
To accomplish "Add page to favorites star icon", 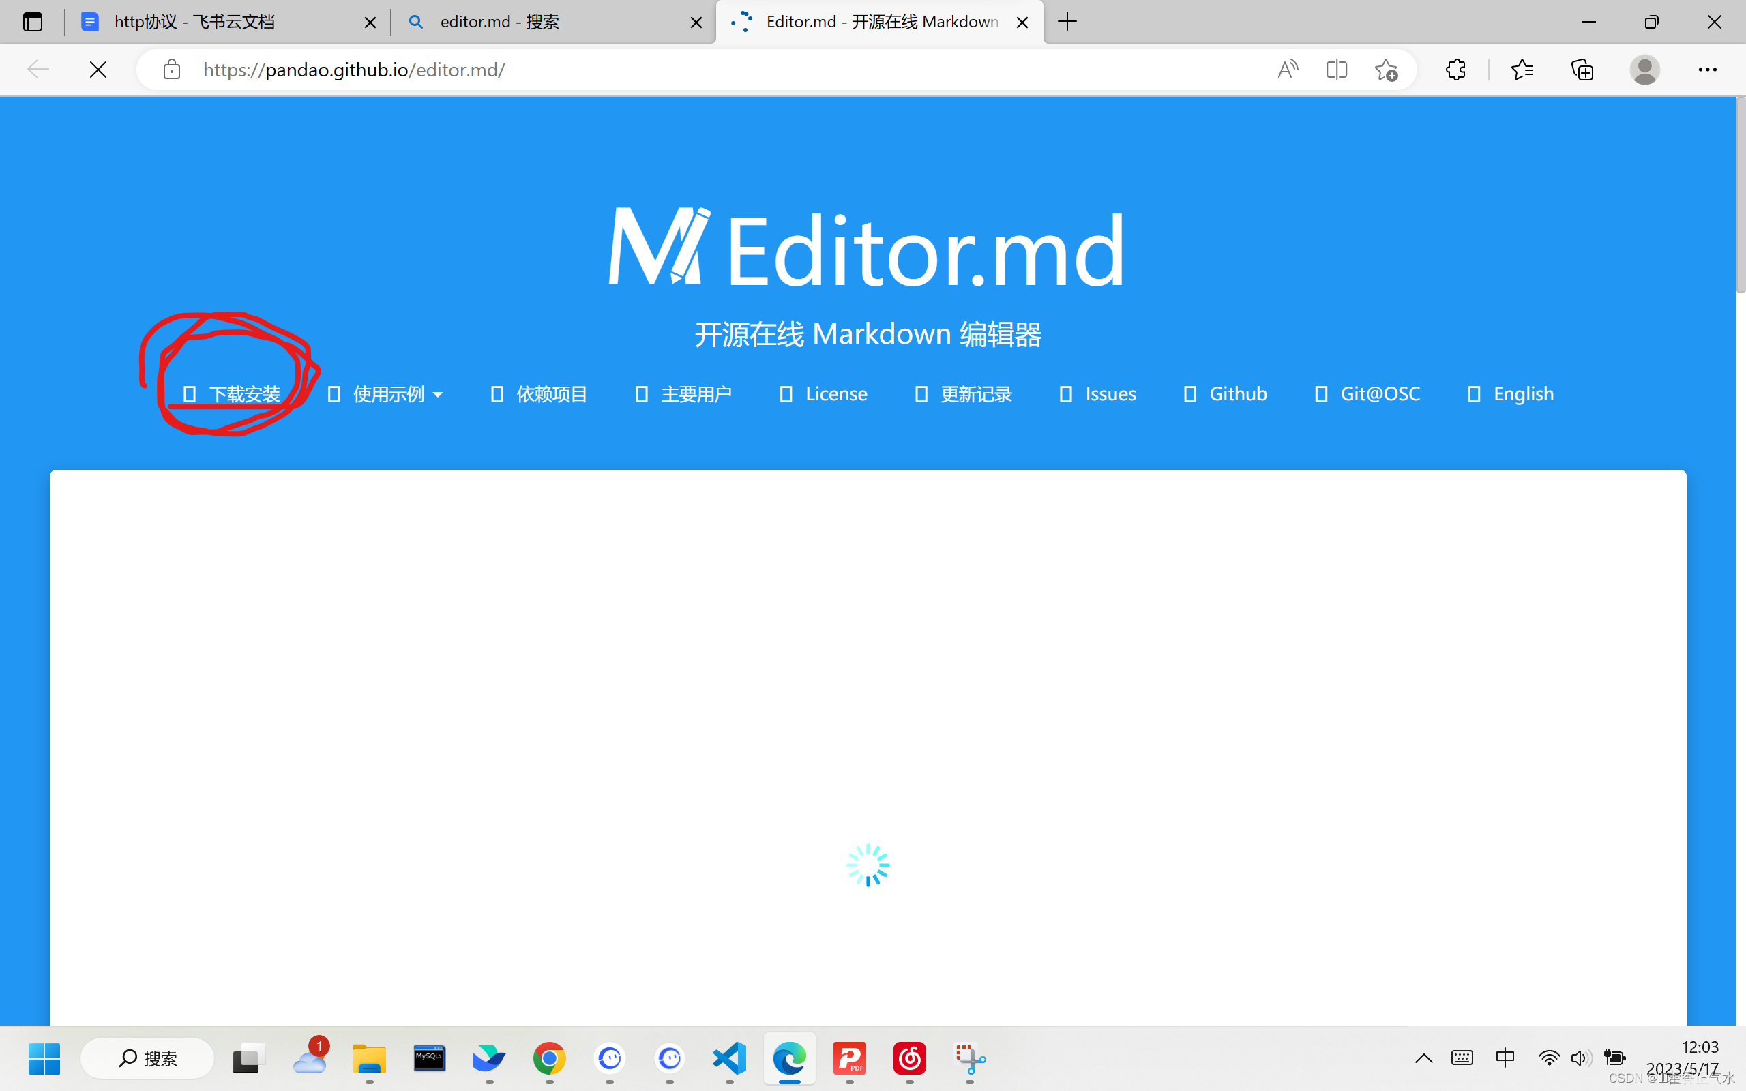I will (x=1385, y=70).
